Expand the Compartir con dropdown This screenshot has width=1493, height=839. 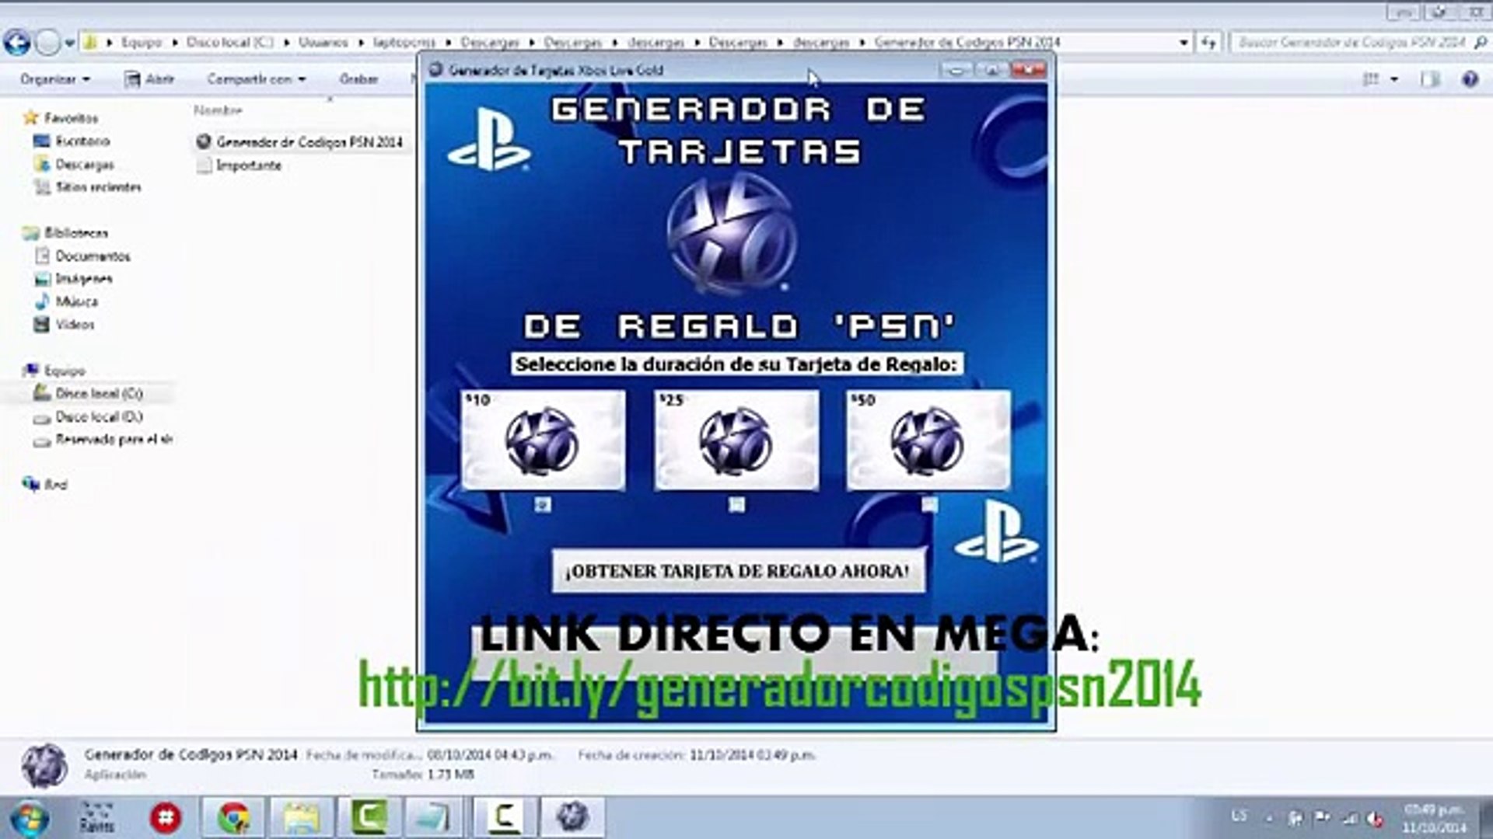tap(256, 79)
